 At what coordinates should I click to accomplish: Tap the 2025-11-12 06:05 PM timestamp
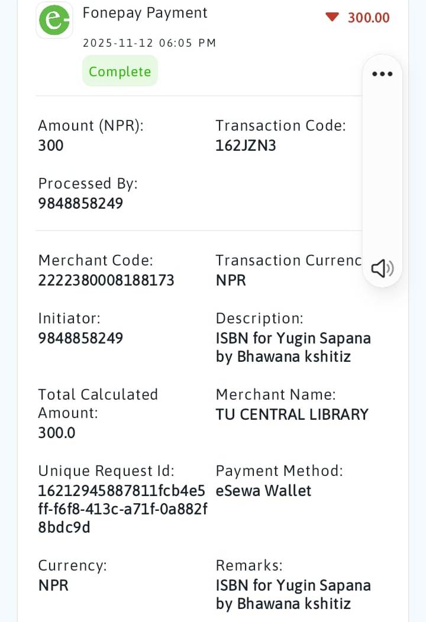(149, 43)
